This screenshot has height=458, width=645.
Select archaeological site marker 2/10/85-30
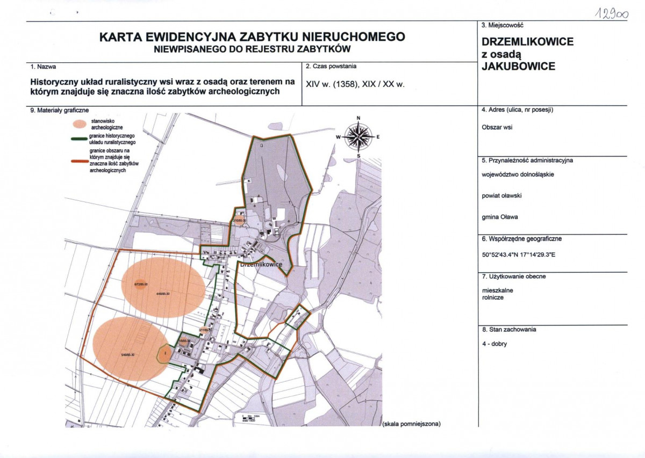(238, 220)
